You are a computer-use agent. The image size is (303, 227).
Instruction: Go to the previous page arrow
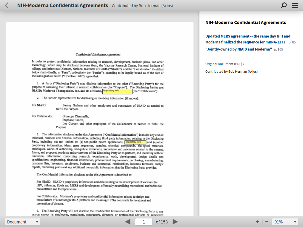pyautogui.click(x=128, y=222)
